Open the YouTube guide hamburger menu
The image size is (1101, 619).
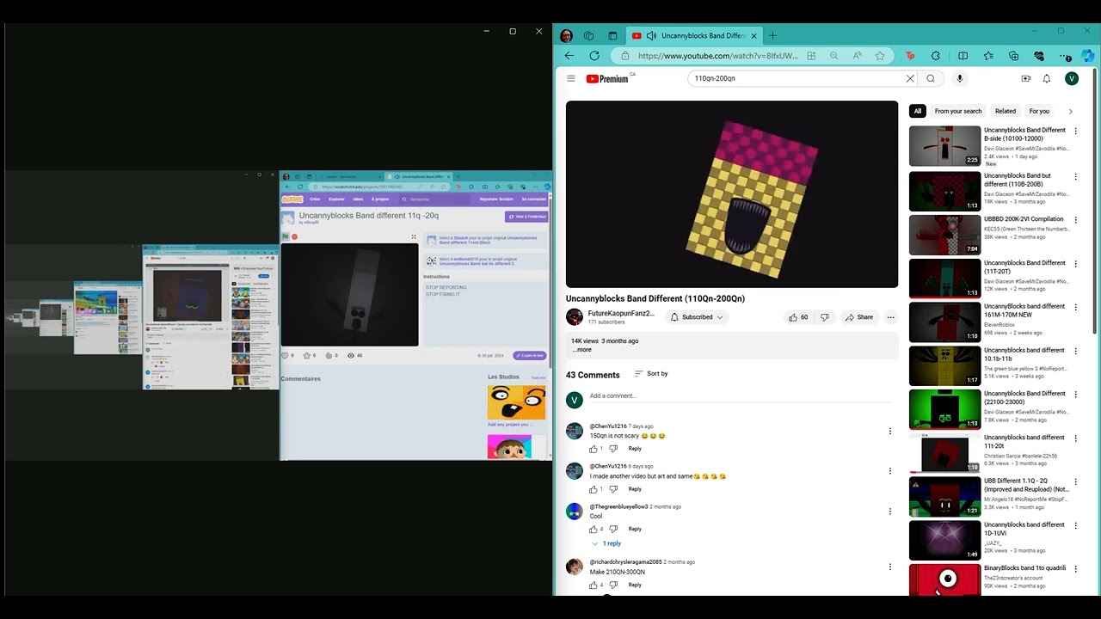570,78
